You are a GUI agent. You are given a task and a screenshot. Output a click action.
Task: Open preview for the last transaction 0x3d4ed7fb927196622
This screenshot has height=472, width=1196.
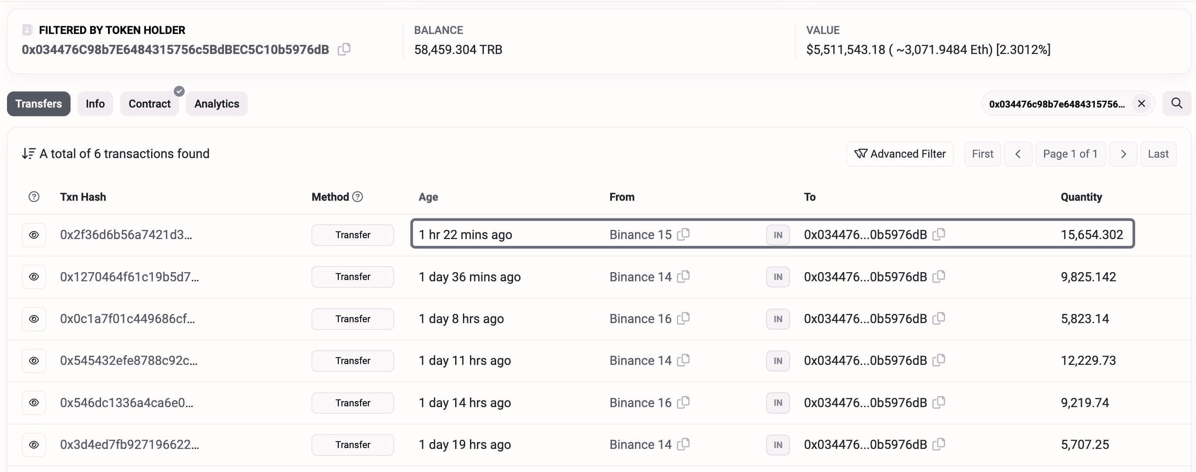[x=34, y=444]
